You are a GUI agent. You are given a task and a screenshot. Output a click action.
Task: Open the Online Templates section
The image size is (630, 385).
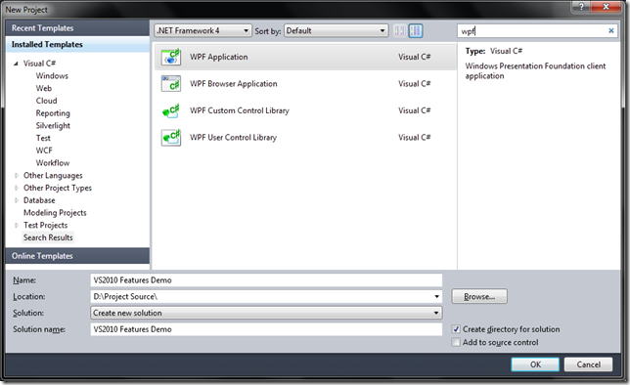(77, 256)
